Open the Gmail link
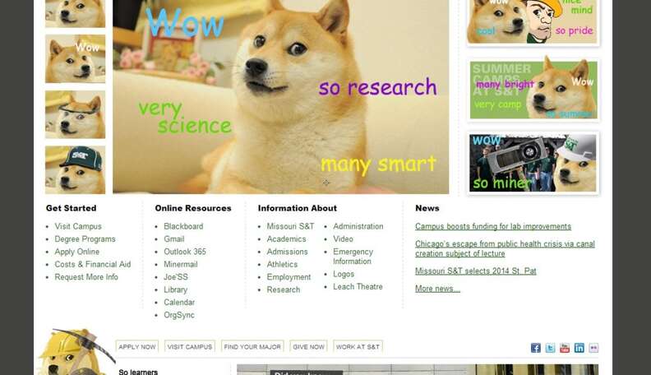651x375 pixels. (174, 238)
